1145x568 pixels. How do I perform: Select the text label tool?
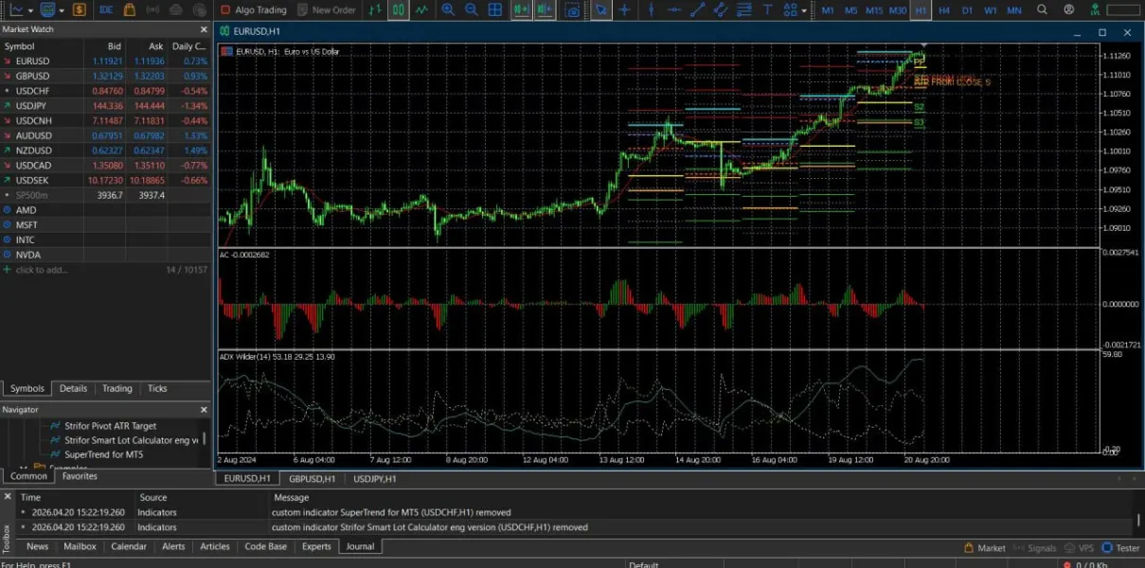point(767,9)
